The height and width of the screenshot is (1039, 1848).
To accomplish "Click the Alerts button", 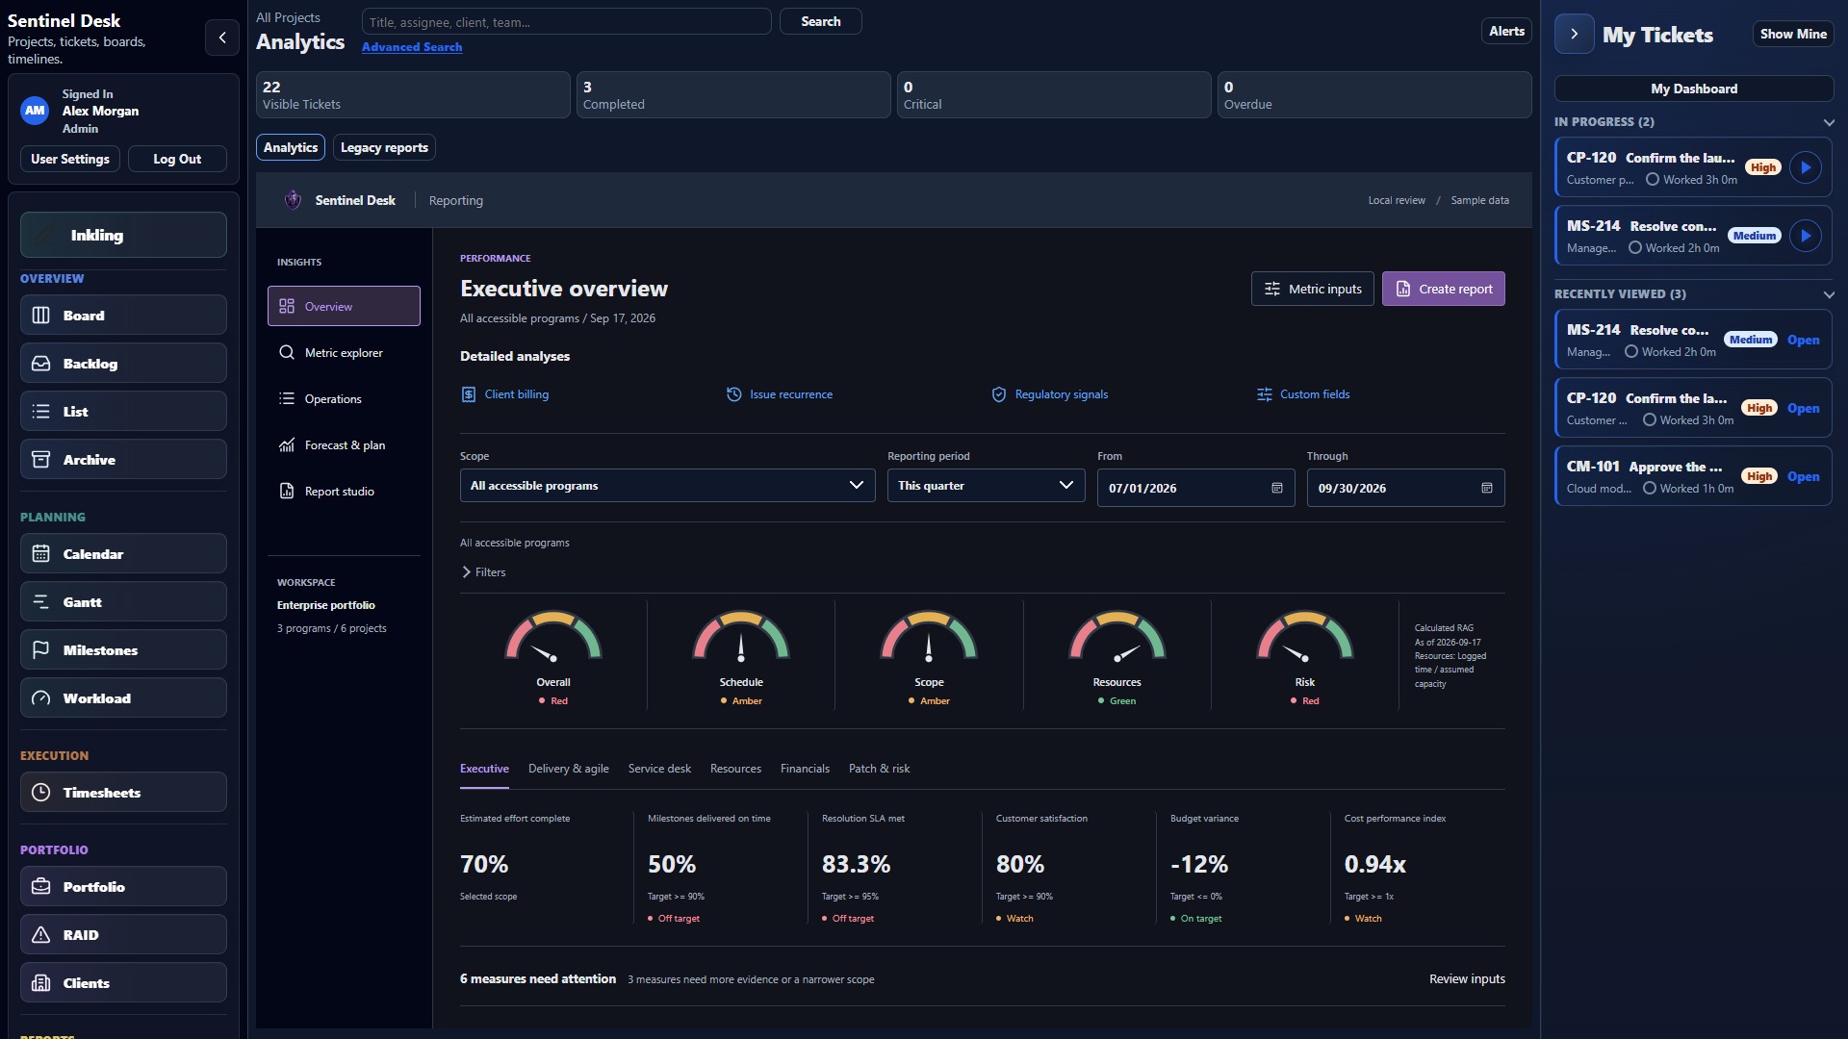I will point(1506,31).
